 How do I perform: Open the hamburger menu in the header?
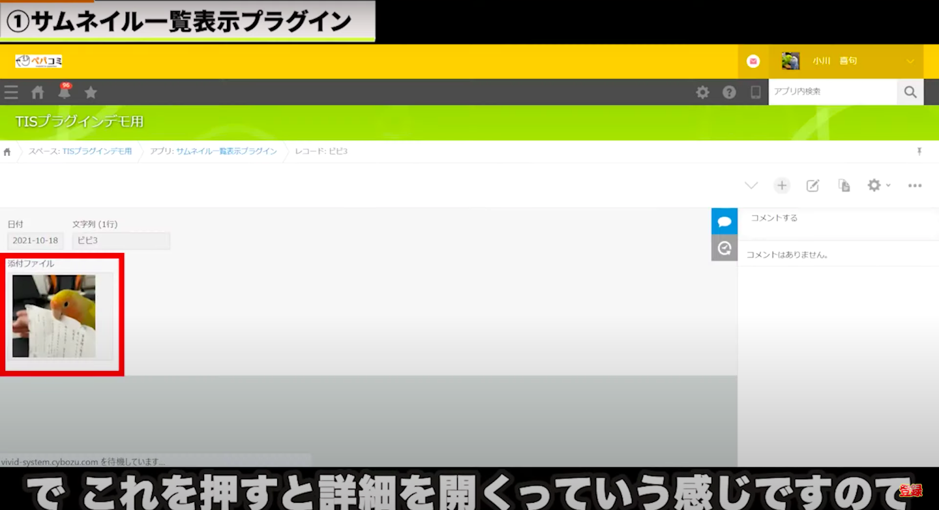point(11,93)
